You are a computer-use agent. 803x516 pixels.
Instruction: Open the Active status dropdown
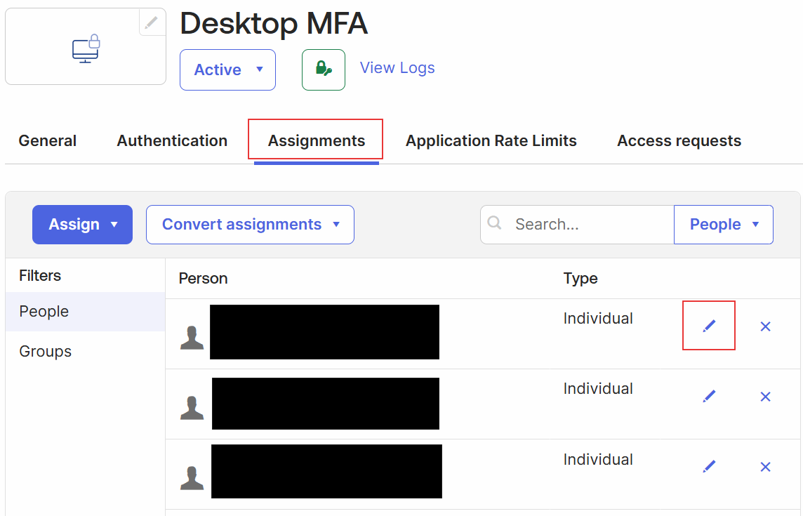(227, 70)
